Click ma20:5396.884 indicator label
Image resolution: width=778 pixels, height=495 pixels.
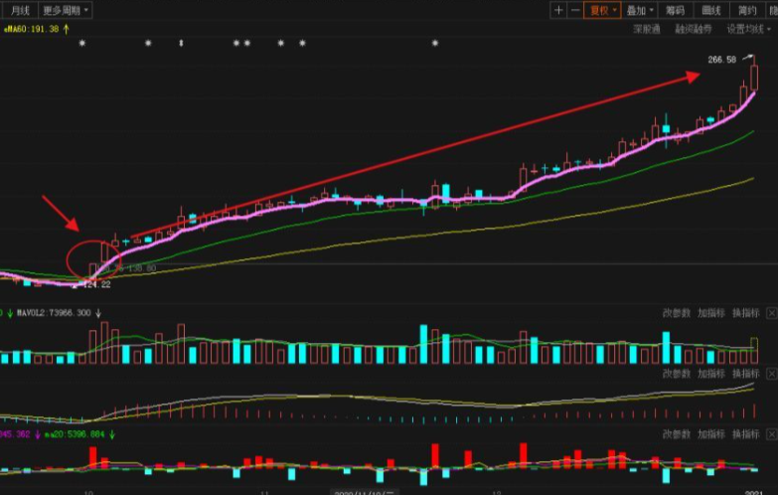pos(75,434)
